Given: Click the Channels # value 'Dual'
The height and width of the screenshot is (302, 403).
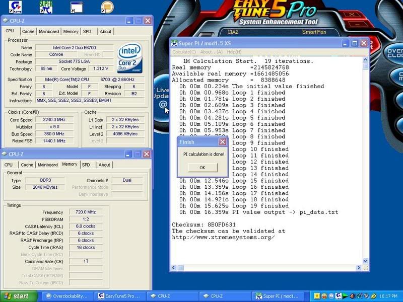Looking at the screenshot, I should point(127,180).
